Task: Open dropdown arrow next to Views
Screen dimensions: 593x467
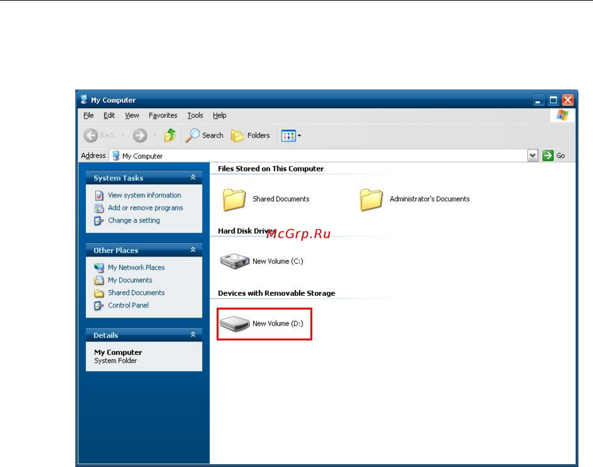Action: coord(299,136)
